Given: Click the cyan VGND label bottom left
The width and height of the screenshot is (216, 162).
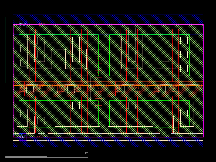Looking at the screenshot, I should pyautogui.click(x=22, y=137).
